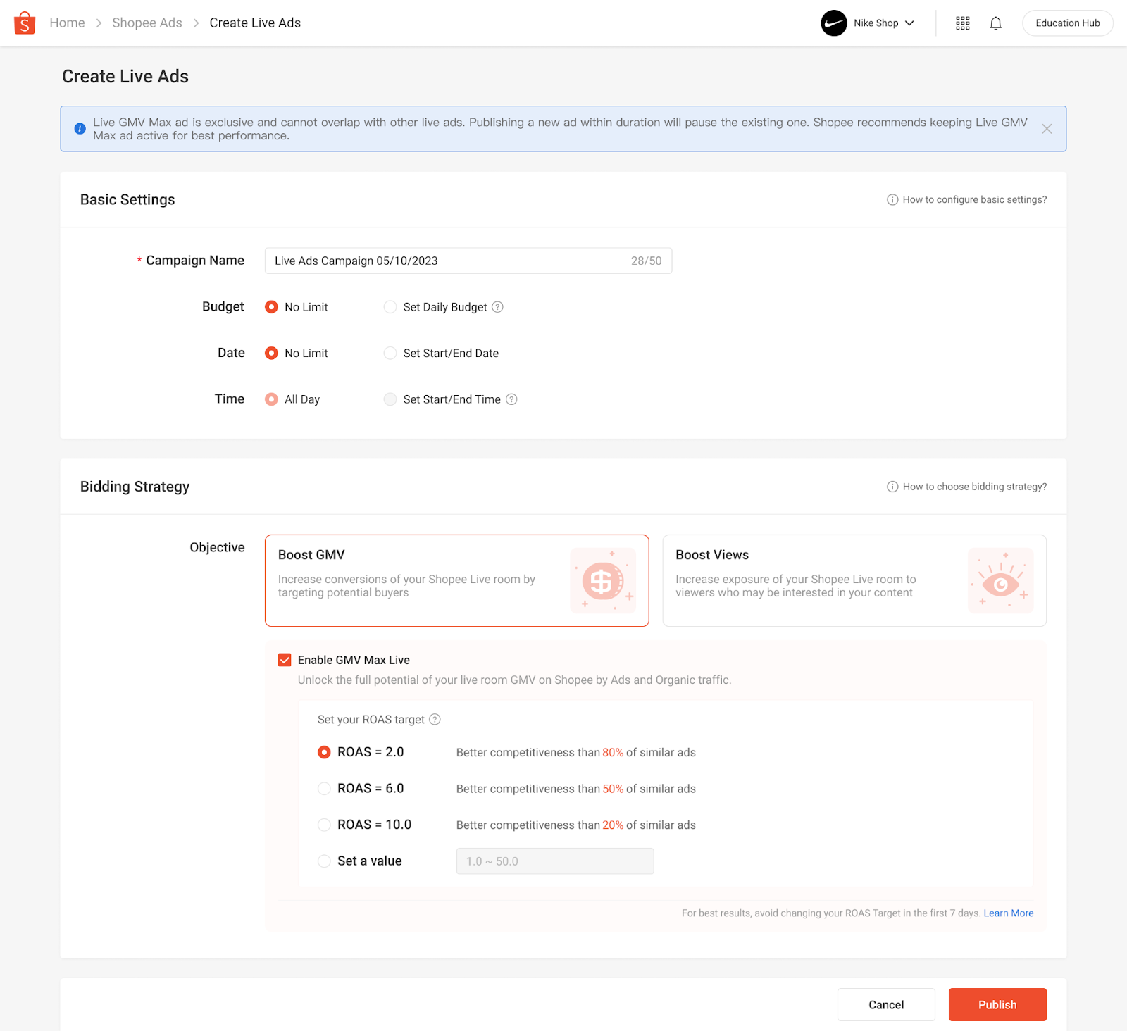Image resolution: width=1127 pixels, height=1031 pixels.
Task: Click the Boost GMV dollar illustration
Action: pyautogui.click(x=603, y=581)
